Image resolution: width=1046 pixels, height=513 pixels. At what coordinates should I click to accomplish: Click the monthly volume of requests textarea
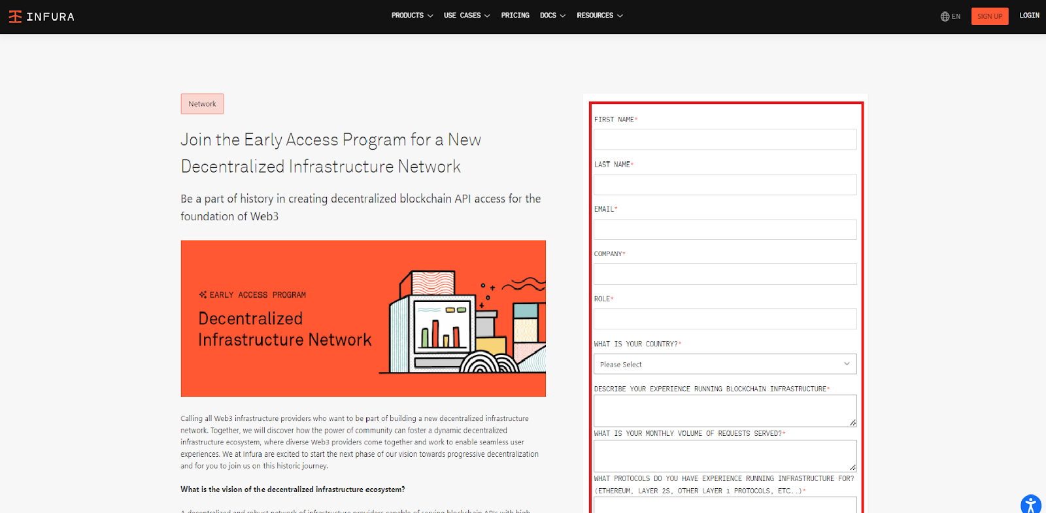(x=725, y=455)
